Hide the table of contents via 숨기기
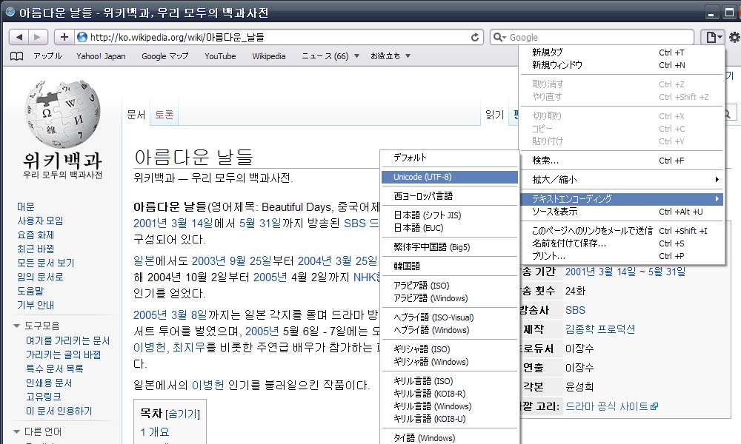Screen dimensions: 741x444 (x=183, y=414)
